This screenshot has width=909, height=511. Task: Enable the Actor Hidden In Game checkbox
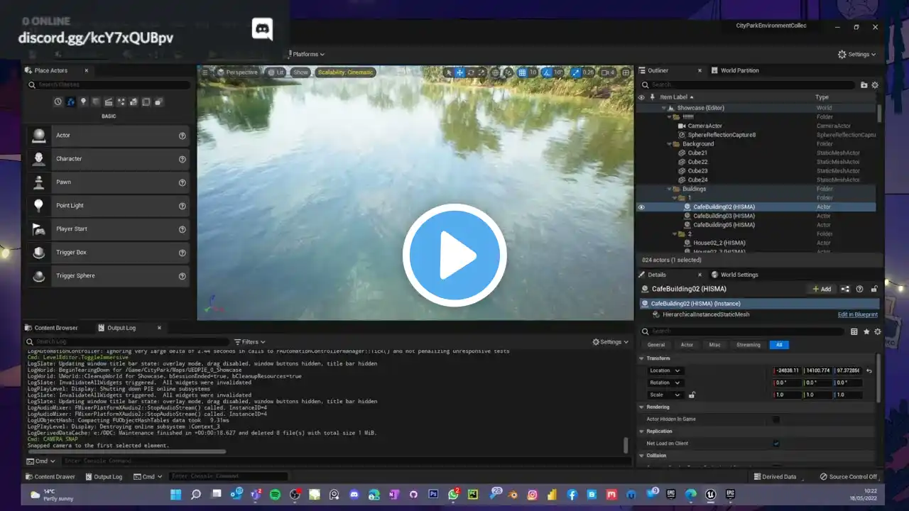pyautogui.click(x=775, y=419)
